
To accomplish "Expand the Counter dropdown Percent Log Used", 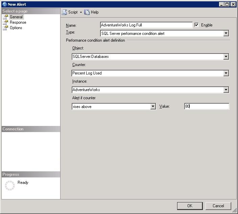I will click(x=226, y=73).
